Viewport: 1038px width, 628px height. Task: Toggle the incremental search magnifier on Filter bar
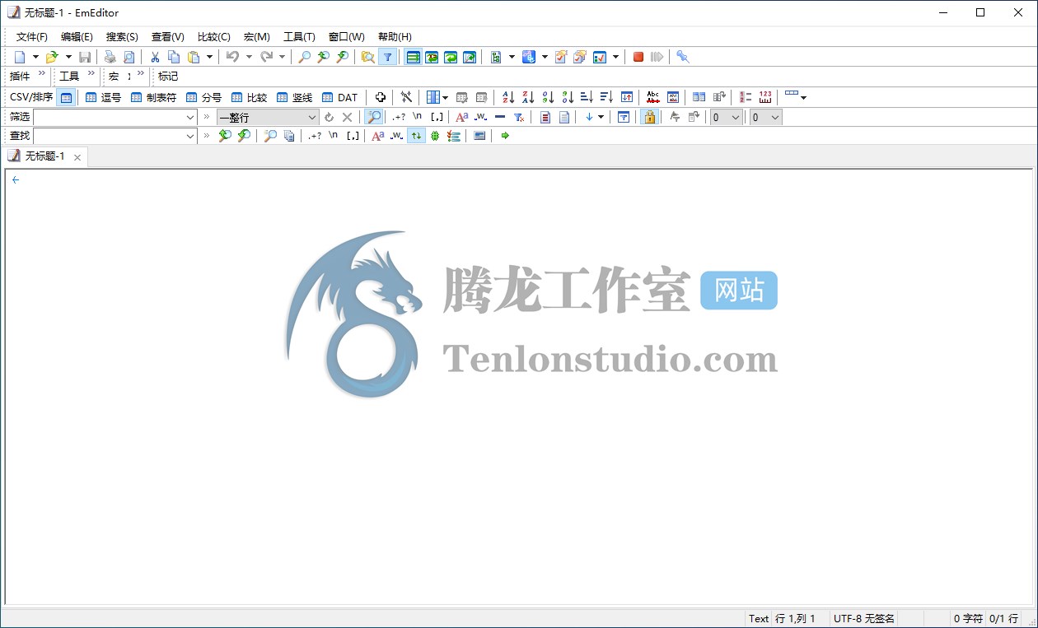click(373, 117)
